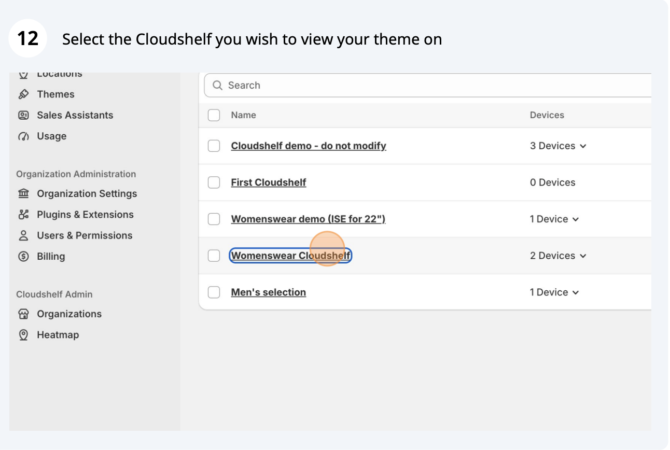Click the Usage gauge icon
Viewport: 670px width, 450px height.
23,136
